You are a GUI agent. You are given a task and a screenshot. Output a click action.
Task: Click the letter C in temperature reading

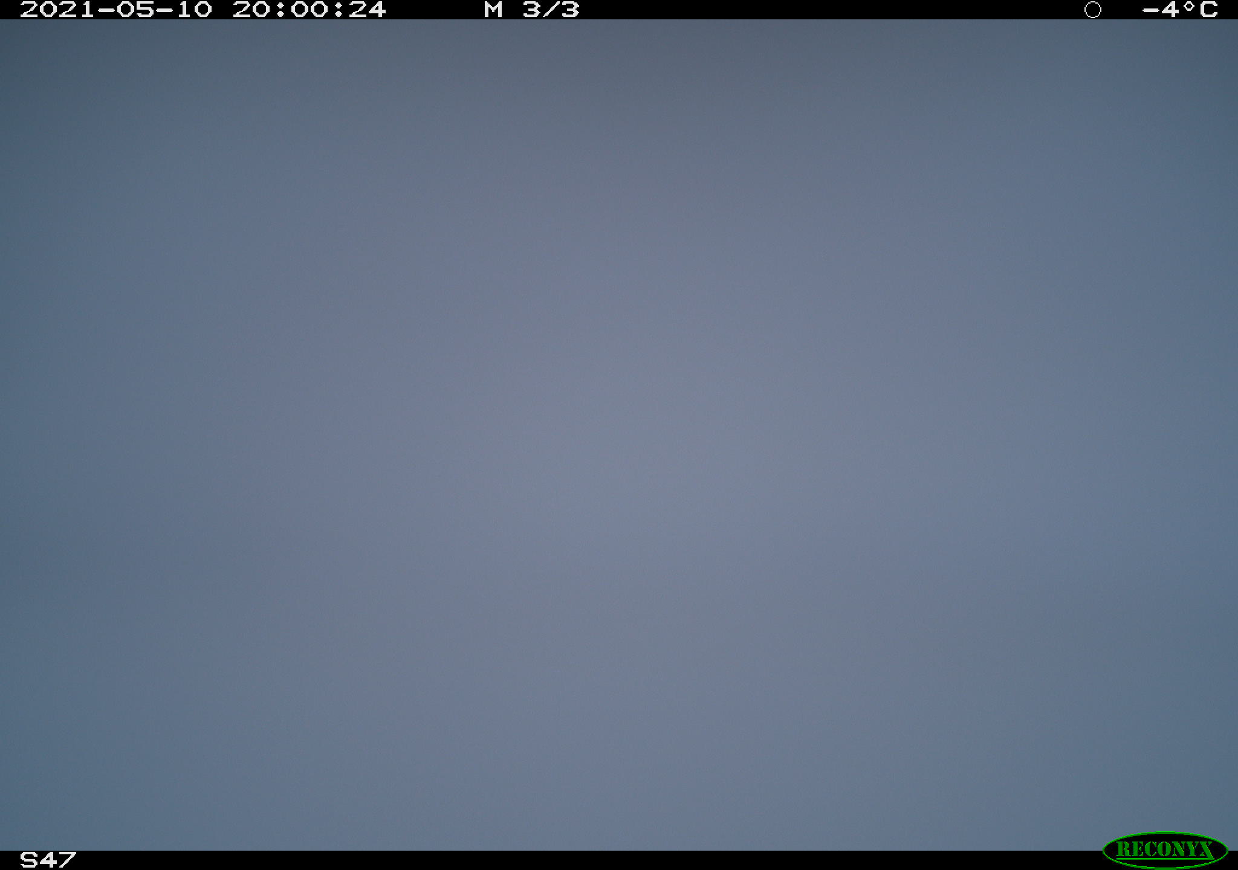click(x=1208, y=10)
